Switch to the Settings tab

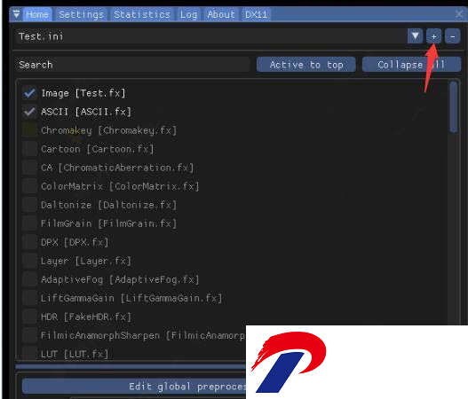pos(81,14)
